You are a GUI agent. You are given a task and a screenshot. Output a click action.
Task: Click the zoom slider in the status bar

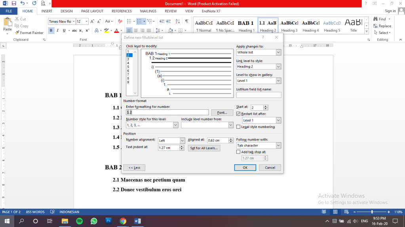pos(372,212)
